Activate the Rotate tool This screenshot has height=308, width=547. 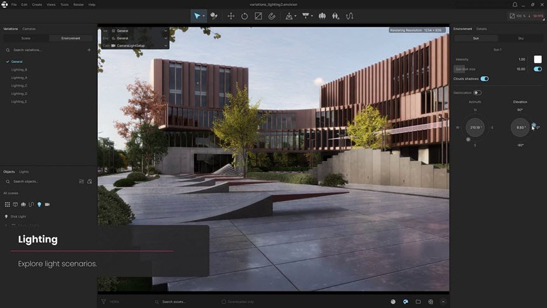(244, 16)
